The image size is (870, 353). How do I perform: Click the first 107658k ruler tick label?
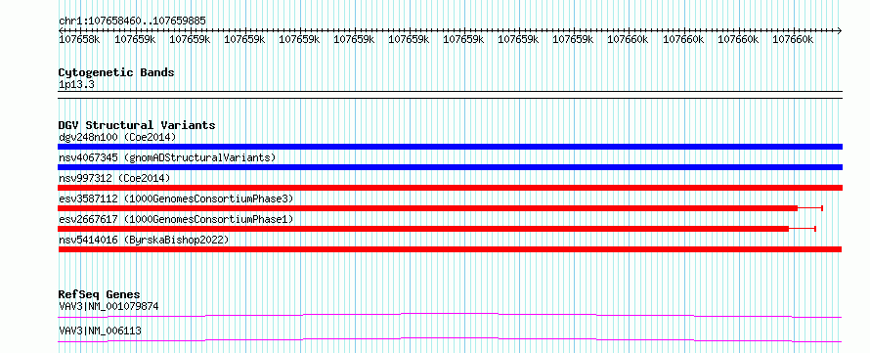tap(79, 39)
